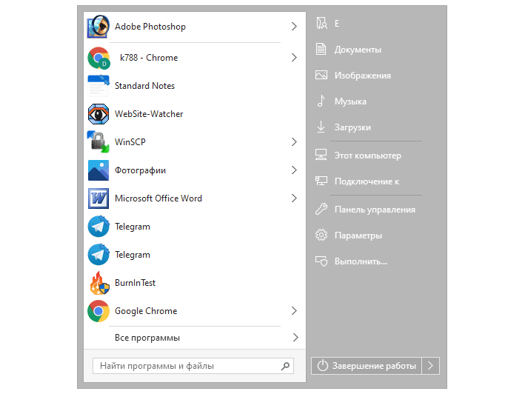Select Adobe Photoshop label
The width and height of the screenshot is (525, 394).
[150, 27]
